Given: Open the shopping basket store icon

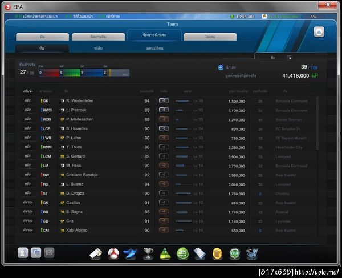Looking at the screenshot, I should pyautogui.click(x=252, y=254).
